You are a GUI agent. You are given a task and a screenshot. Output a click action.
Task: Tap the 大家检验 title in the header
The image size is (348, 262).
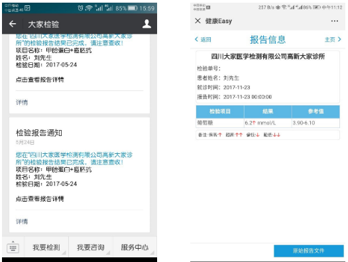(44, 24)
